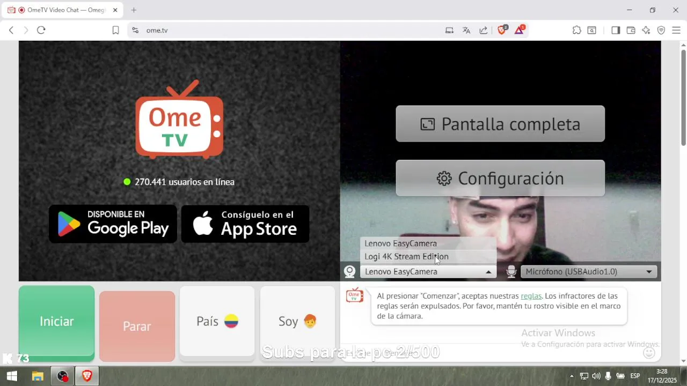Open the Windows Start menu

(12, 376)
